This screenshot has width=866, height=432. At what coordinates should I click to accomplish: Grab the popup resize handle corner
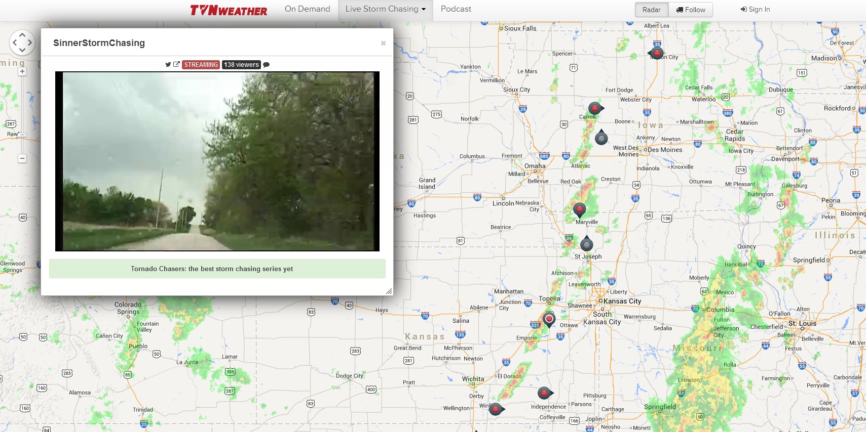coord(389,291)
